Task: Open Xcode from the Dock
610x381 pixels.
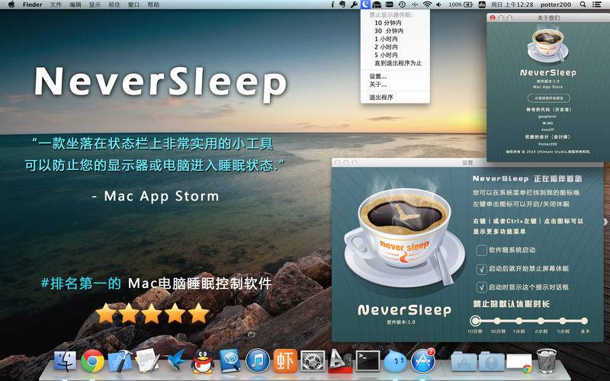Action: (120, 360)
